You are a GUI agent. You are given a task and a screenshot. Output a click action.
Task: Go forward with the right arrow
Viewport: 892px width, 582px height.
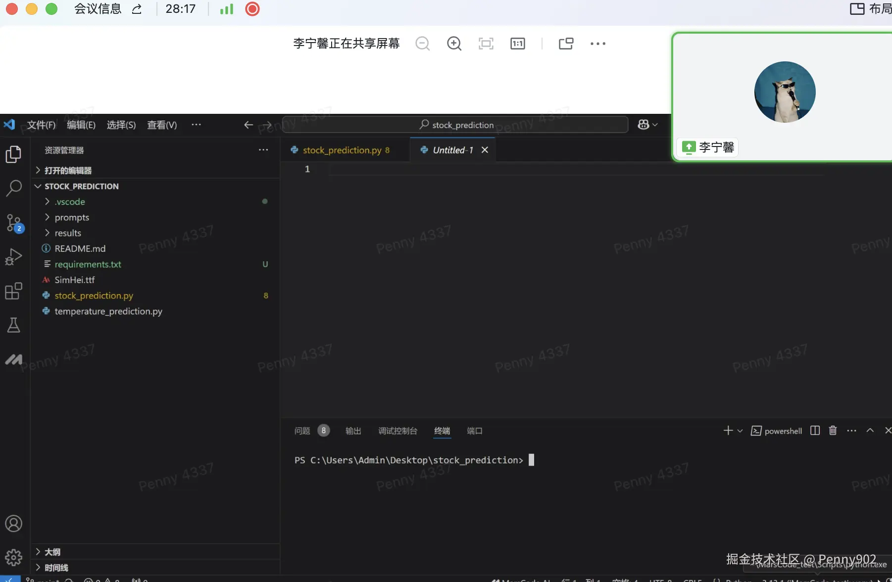tap(267, 125)
